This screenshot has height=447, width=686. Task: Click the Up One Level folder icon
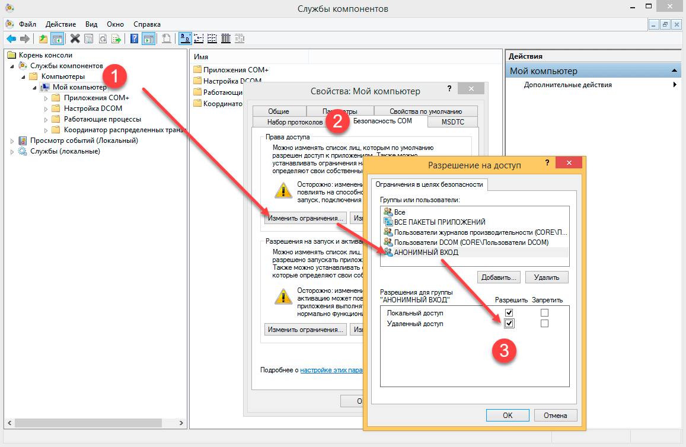pos(43,39)
